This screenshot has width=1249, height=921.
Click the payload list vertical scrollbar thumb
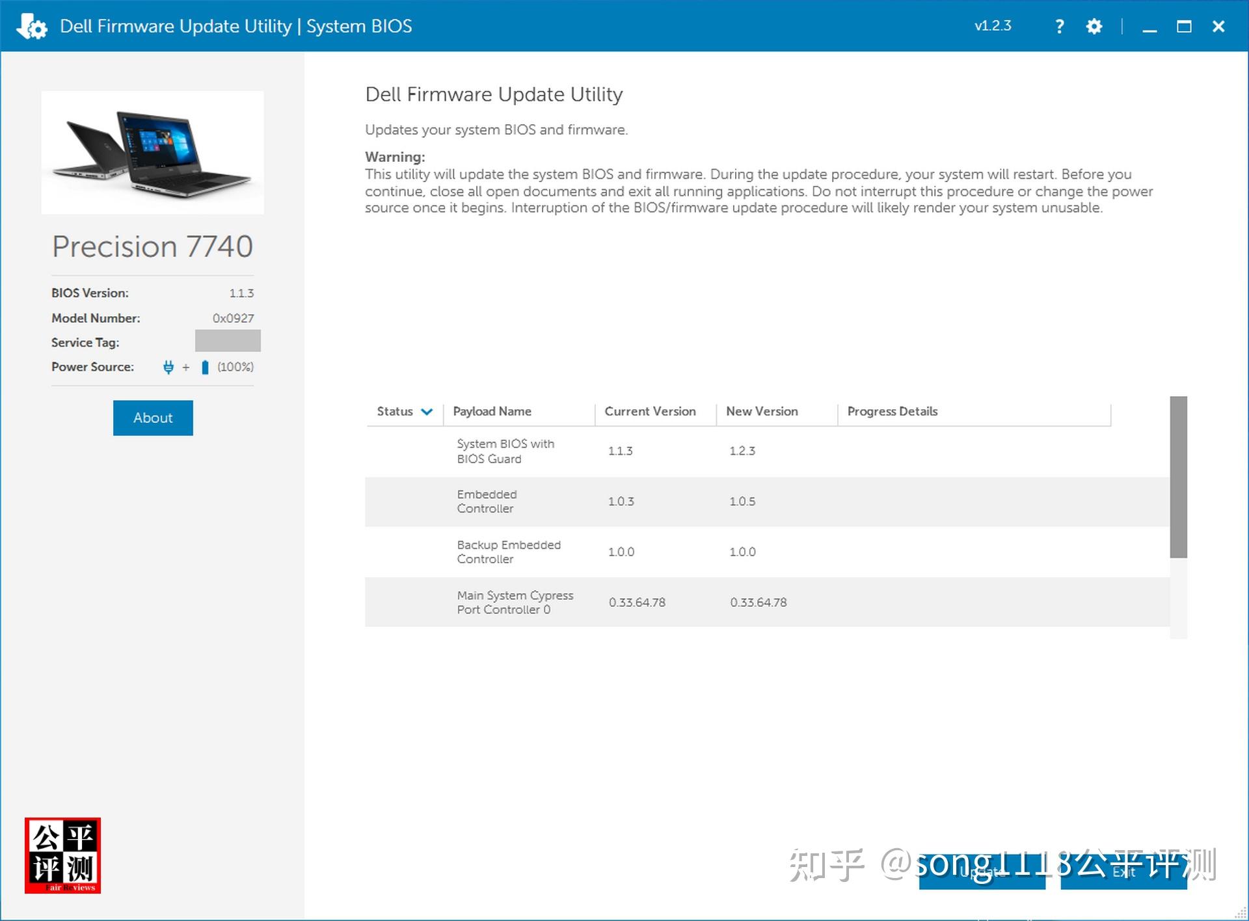pos(1178,477)
